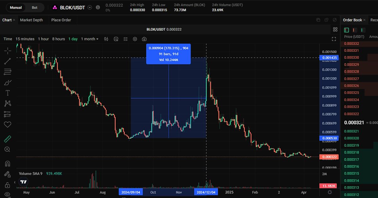Show only bids in order book
The image size is (378, 198).
point(363,30)
